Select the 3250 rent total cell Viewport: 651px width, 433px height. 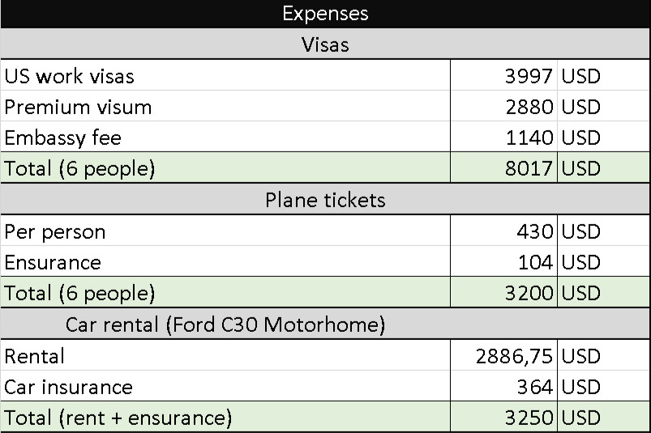tap(503, 417)
